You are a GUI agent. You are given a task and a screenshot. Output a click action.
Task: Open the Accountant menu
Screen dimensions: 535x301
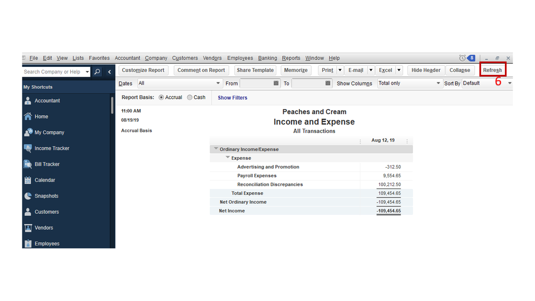click(x=127, y=58)
